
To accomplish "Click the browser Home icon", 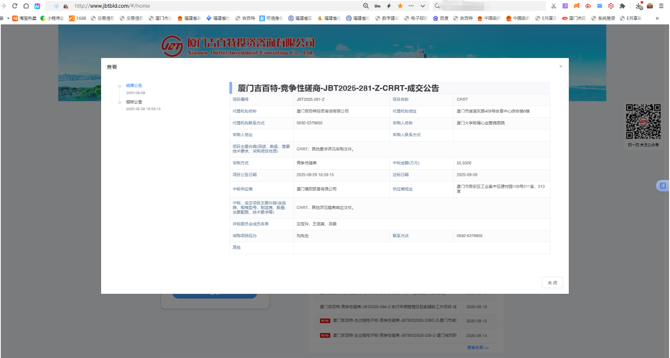I will point(25,6).
